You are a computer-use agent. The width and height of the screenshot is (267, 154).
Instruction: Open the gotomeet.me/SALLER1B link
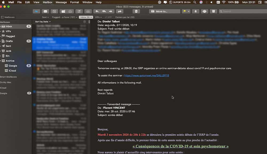coord(146,76)
